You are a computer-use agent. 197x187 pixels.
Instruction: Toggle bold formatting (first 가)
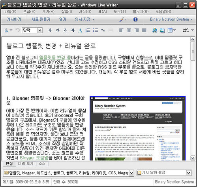pos(50,30)
